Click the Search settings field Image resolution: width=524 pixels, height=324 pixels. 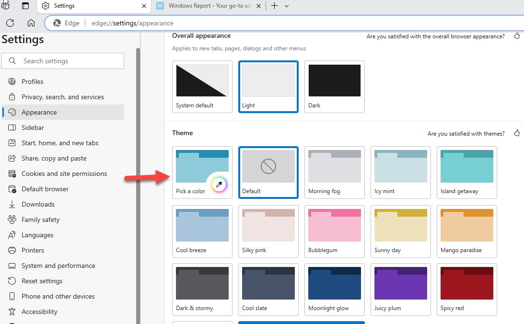click(x=63, y=61)
